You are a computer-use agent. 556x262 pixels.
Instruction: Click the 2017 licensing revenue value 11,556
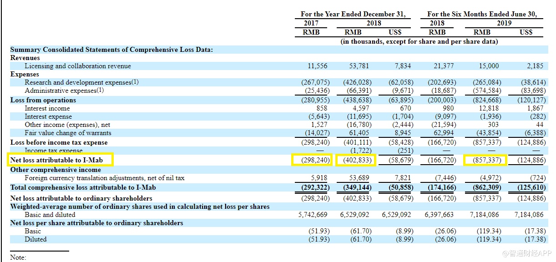(317, 66)
